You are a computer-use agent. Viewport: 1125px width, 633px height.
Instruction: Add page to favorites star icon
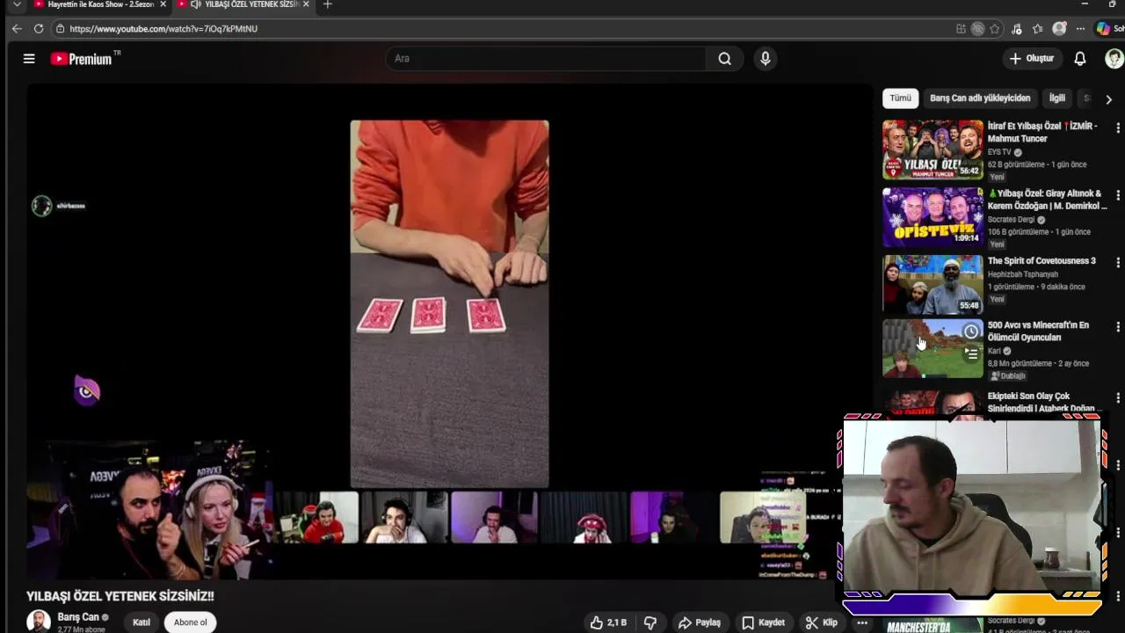point(994,29)
